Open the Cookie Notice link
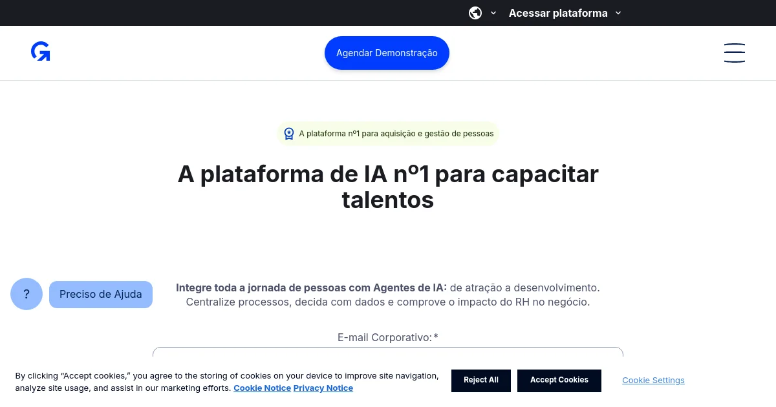776x407 pixels. 262,388
